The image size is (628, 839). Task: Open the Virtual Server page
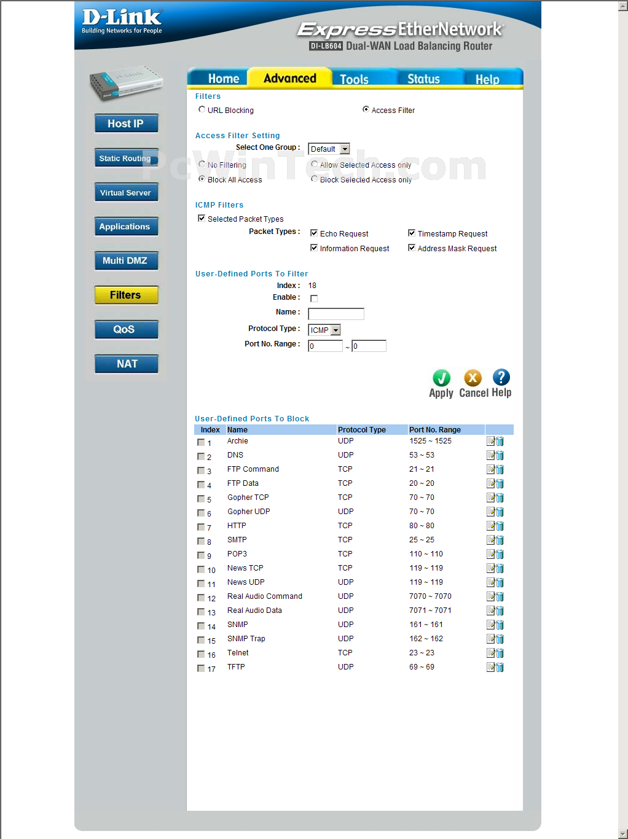click(127, 192)
